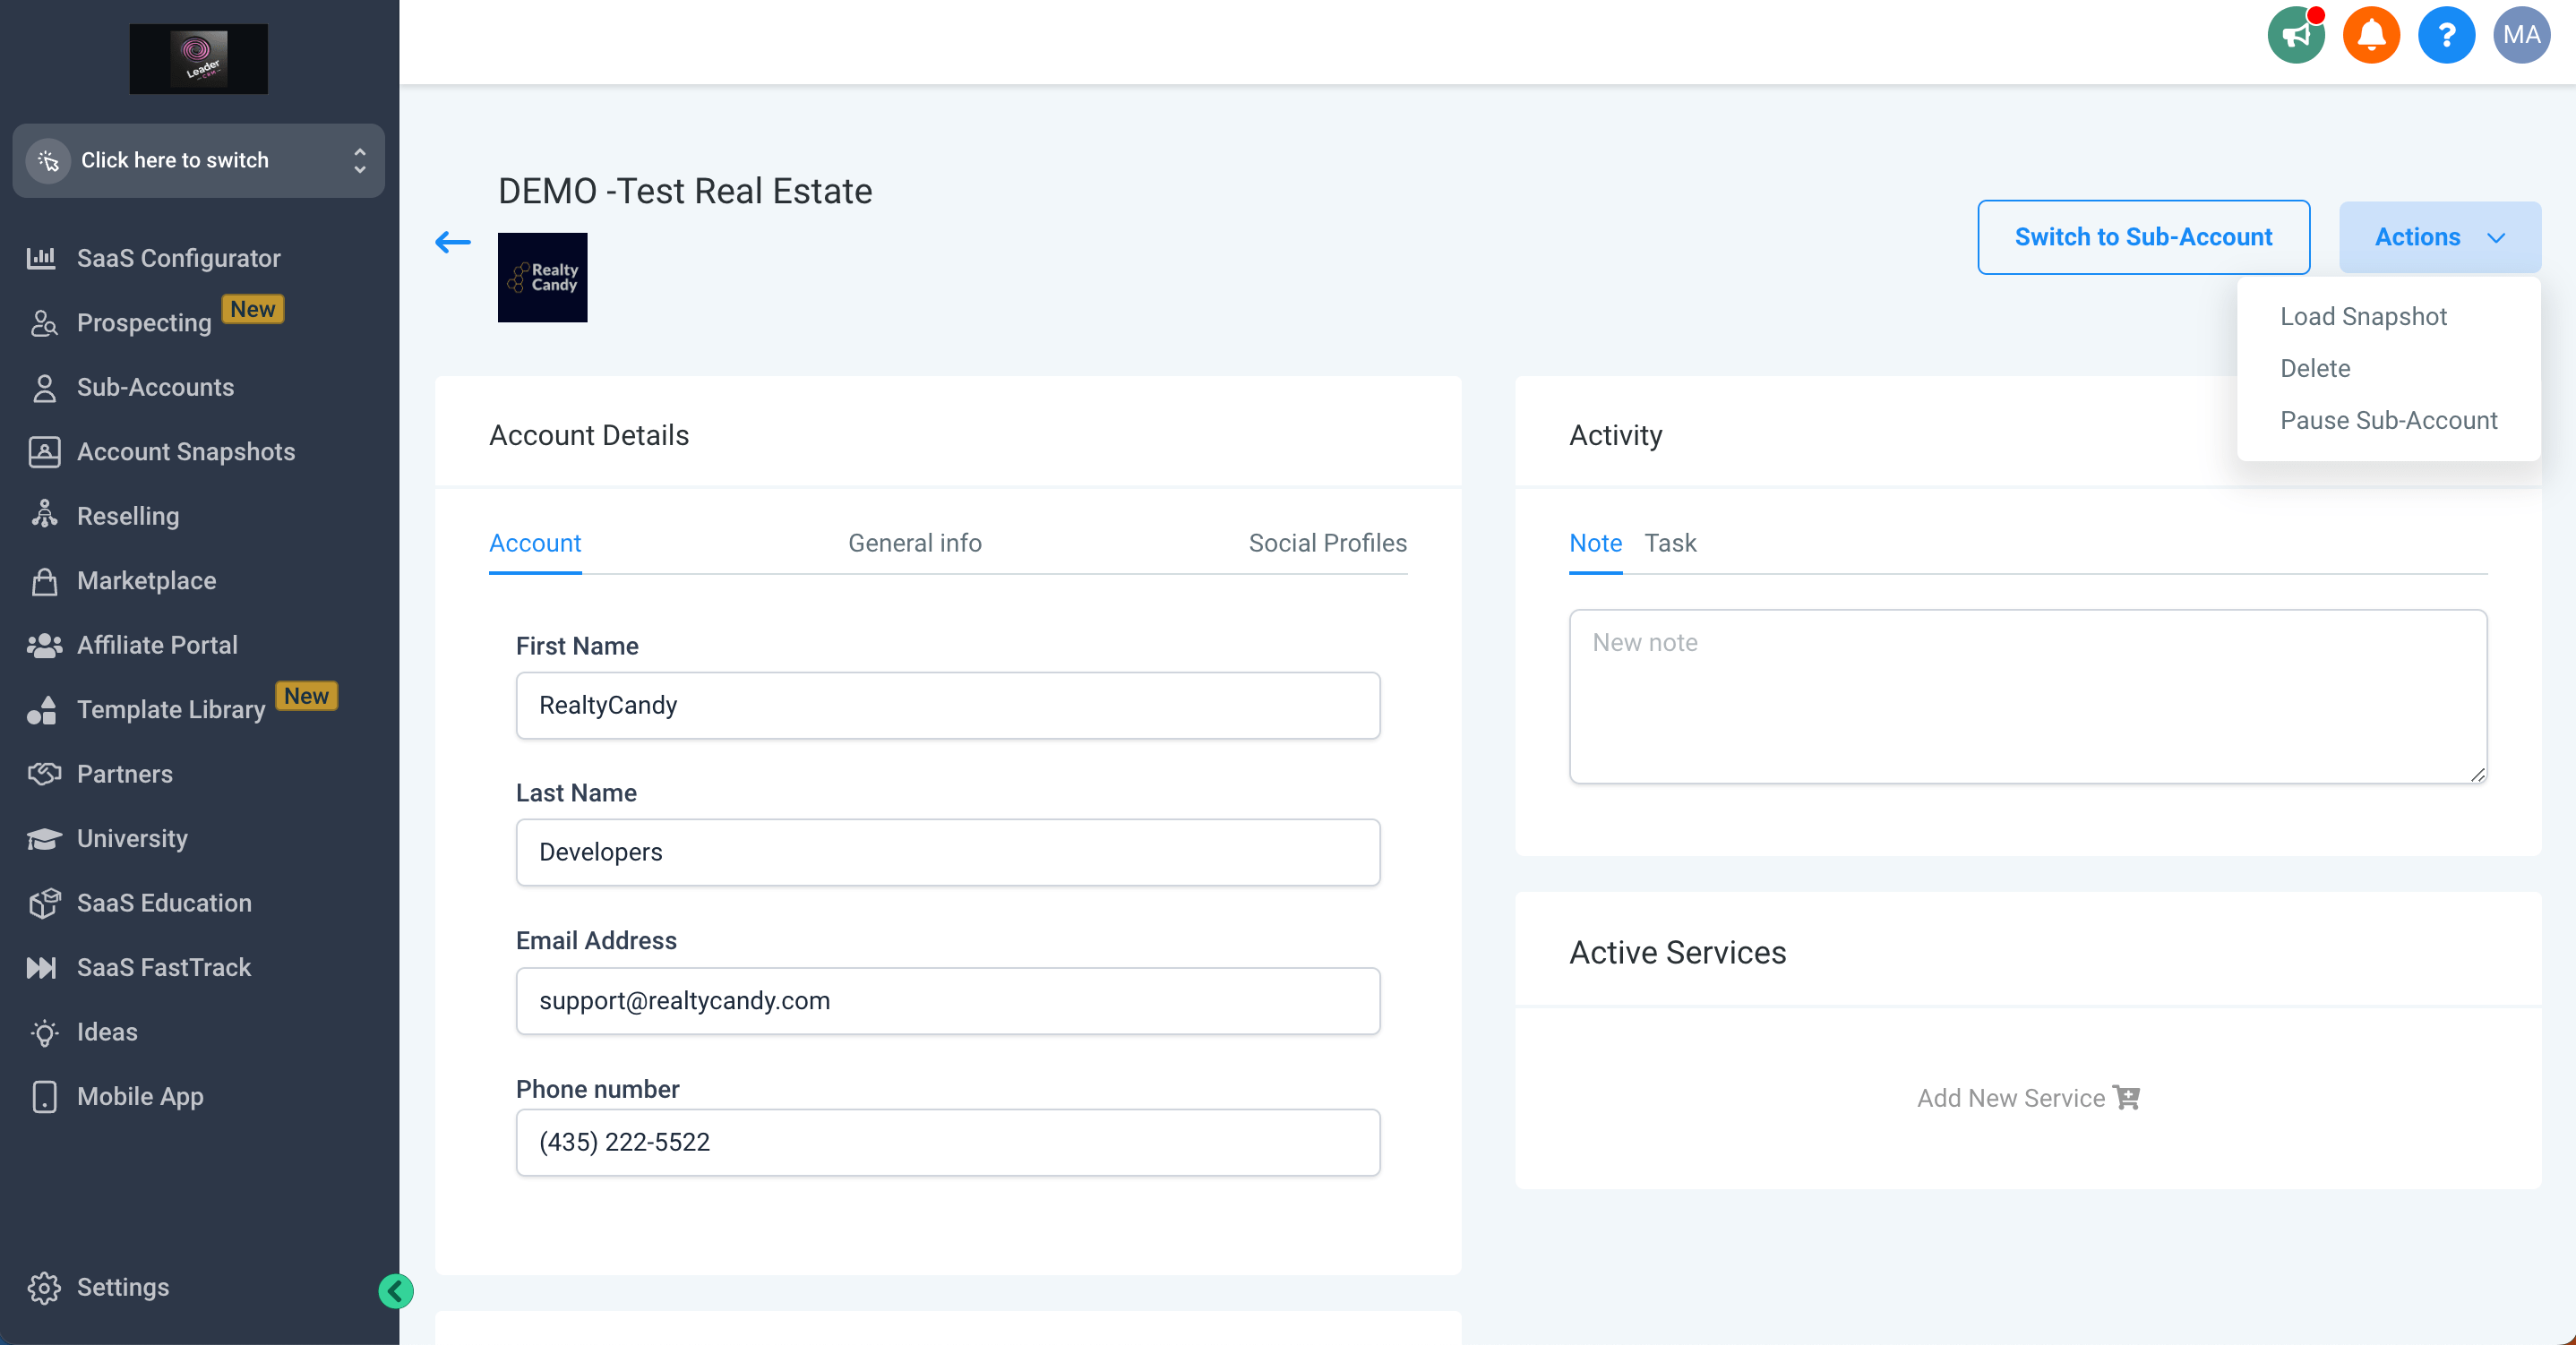
Task: Collapse the Actions dropdown menu
Action: tap(2439, 238)
